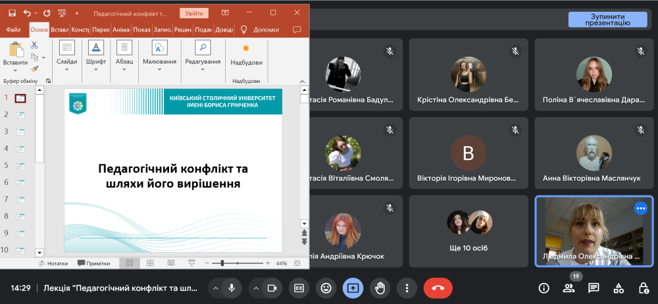
Task: Click the zoom in plus button
Action: pos(268,263)
